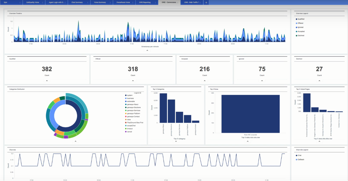Viewport: 348px width, 181px height.
Task: Switch to the Agent Login tab
Action: (56, 2)
